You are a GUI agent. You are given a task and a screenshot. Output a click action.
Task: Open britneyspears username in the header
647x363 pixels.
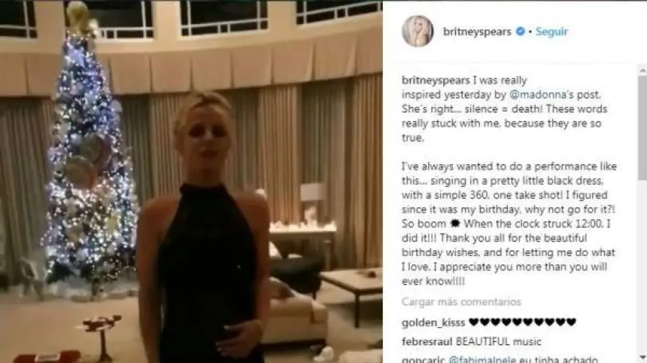coord(477,32)
